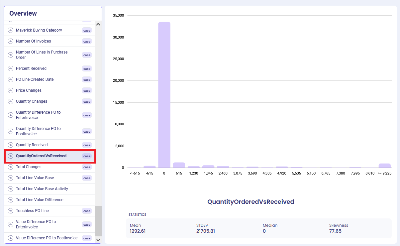
Task: Click the case badge on PO Line Created Date
Action: click(87, 80)
